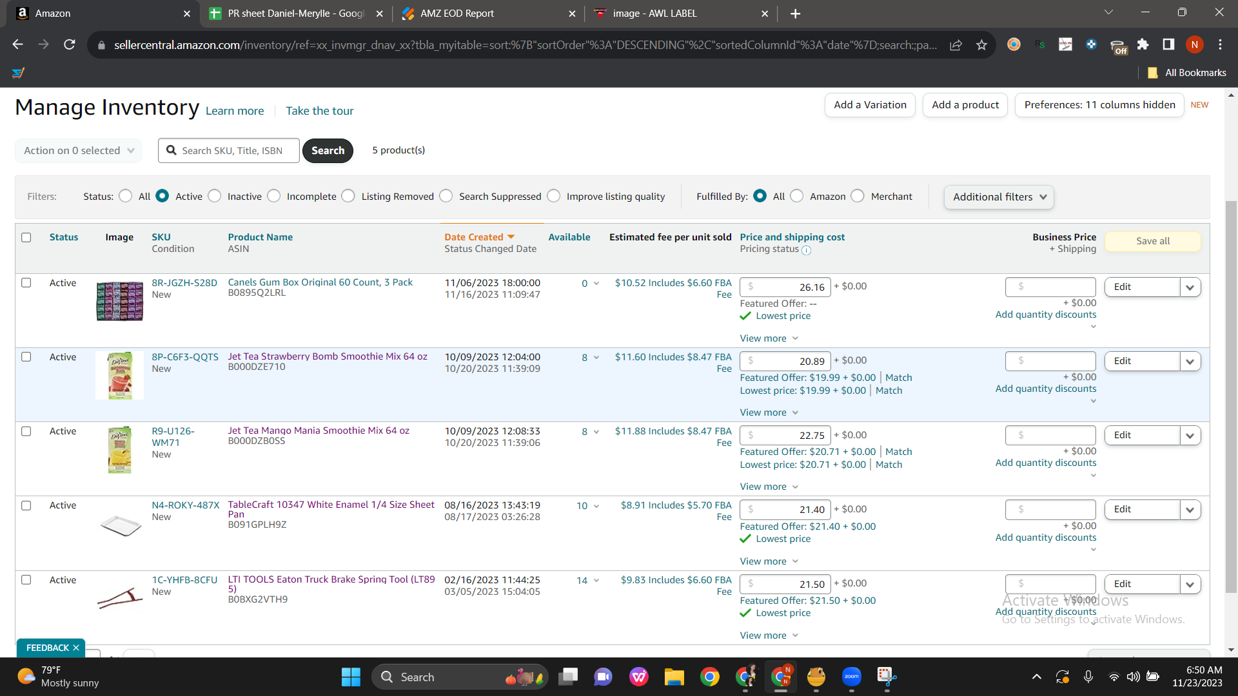
Task: Open Chrome's three-dot menu
Action: tap(1220, 44)
